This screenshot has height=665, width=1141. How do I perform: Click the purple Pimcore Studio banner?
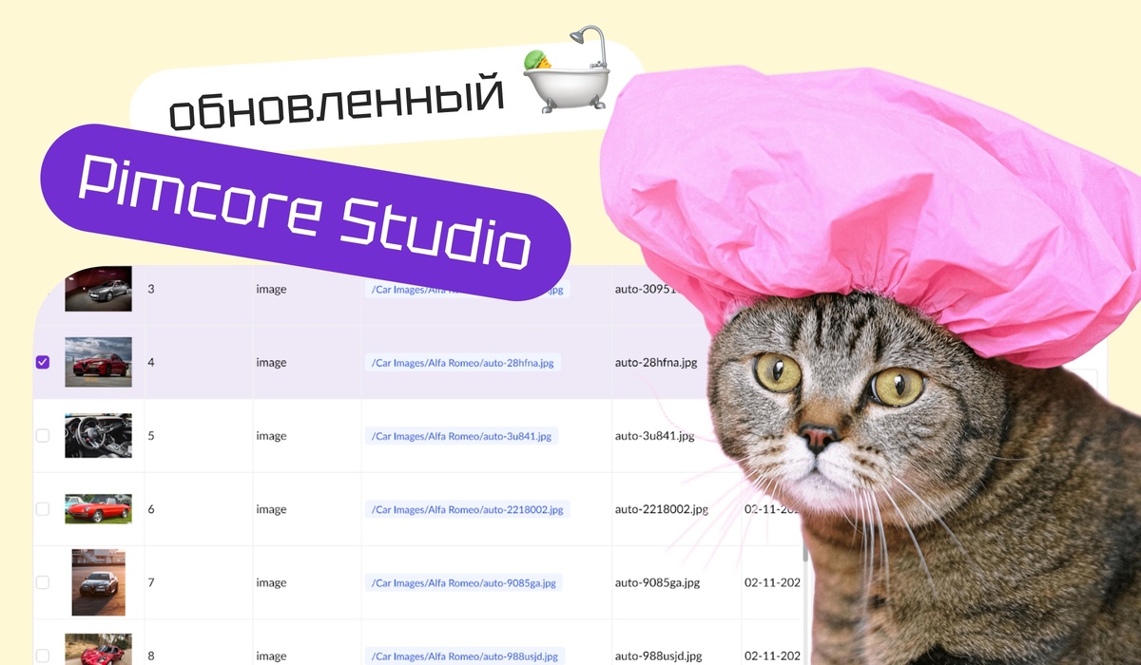[304, 213]
